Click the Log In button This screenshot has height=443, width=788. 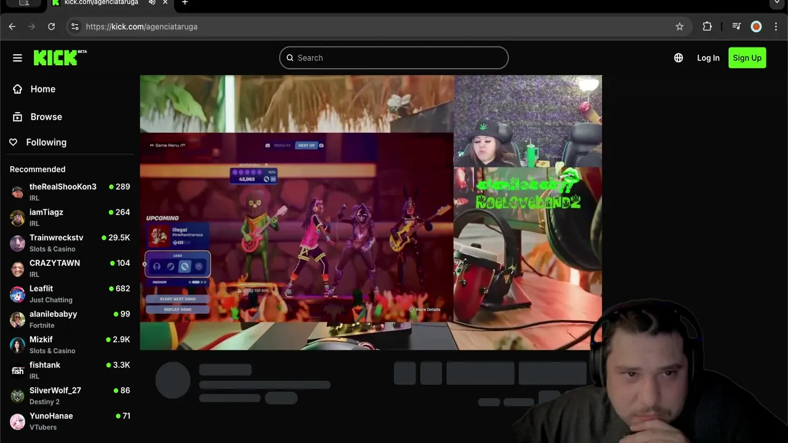[708, 58]
